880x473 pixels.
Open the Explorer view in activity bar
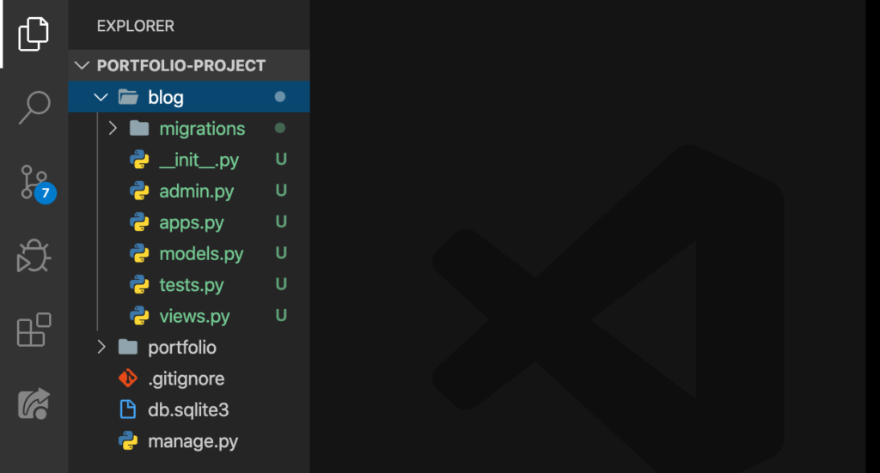point(34,33)
